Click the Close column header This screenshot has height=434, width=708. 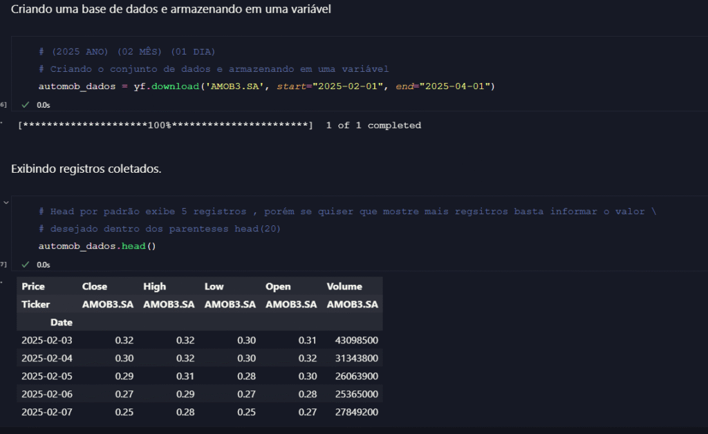coord(94,286)
